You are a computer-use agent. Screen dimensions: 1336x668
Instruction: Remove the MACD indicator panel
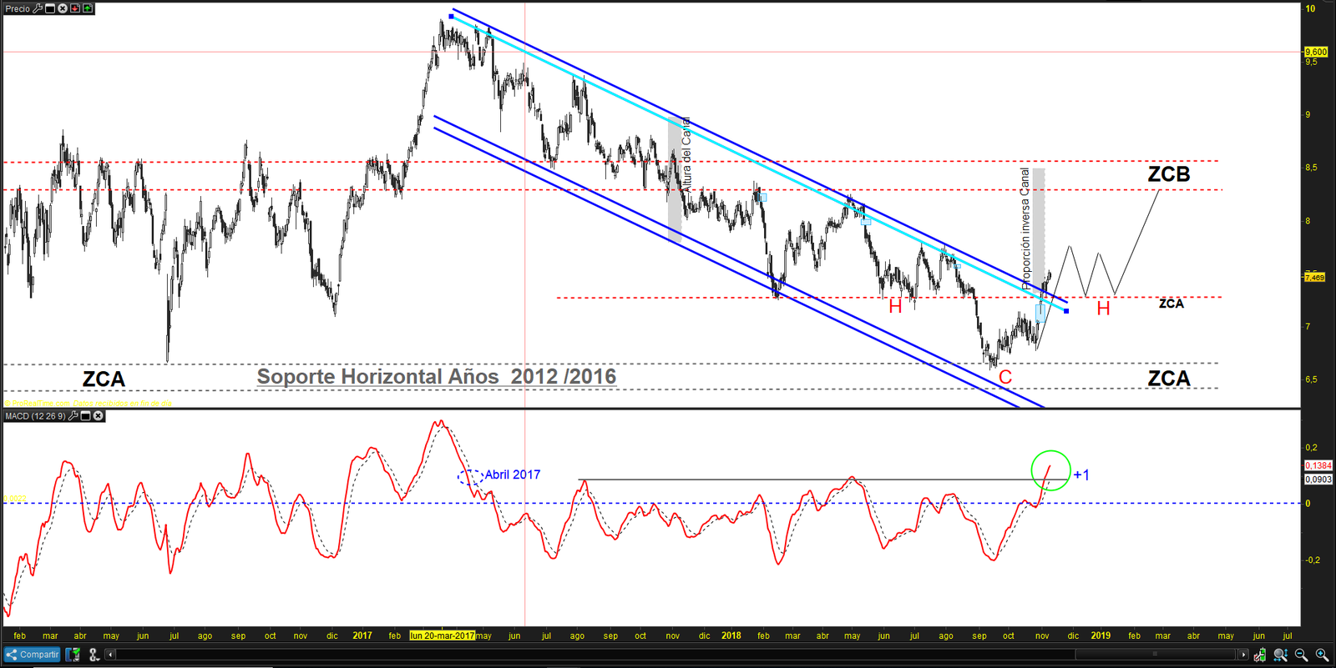(99, 415)
